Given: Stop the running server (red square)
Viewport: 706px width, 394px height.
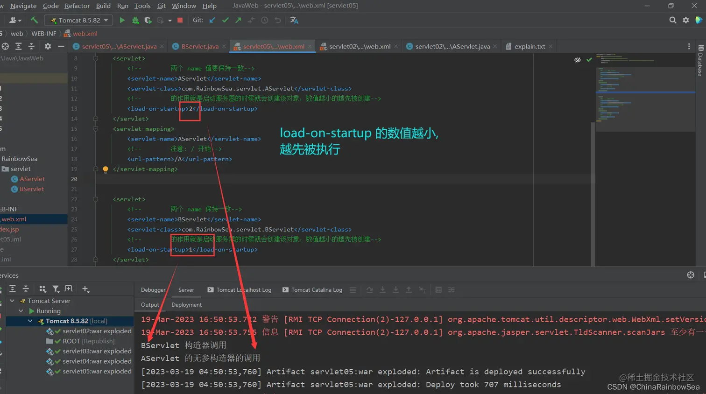Looking at the screenshot, I should (x=180, y=20).
